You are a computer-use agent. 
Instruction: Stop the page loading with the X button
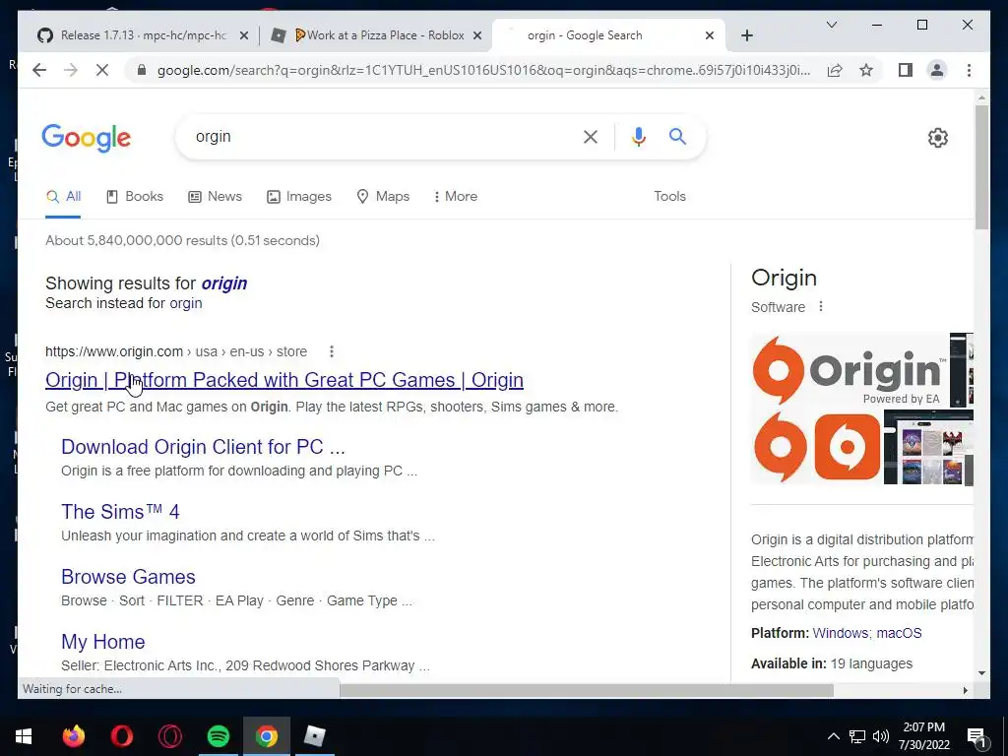[x=102, y=70]
